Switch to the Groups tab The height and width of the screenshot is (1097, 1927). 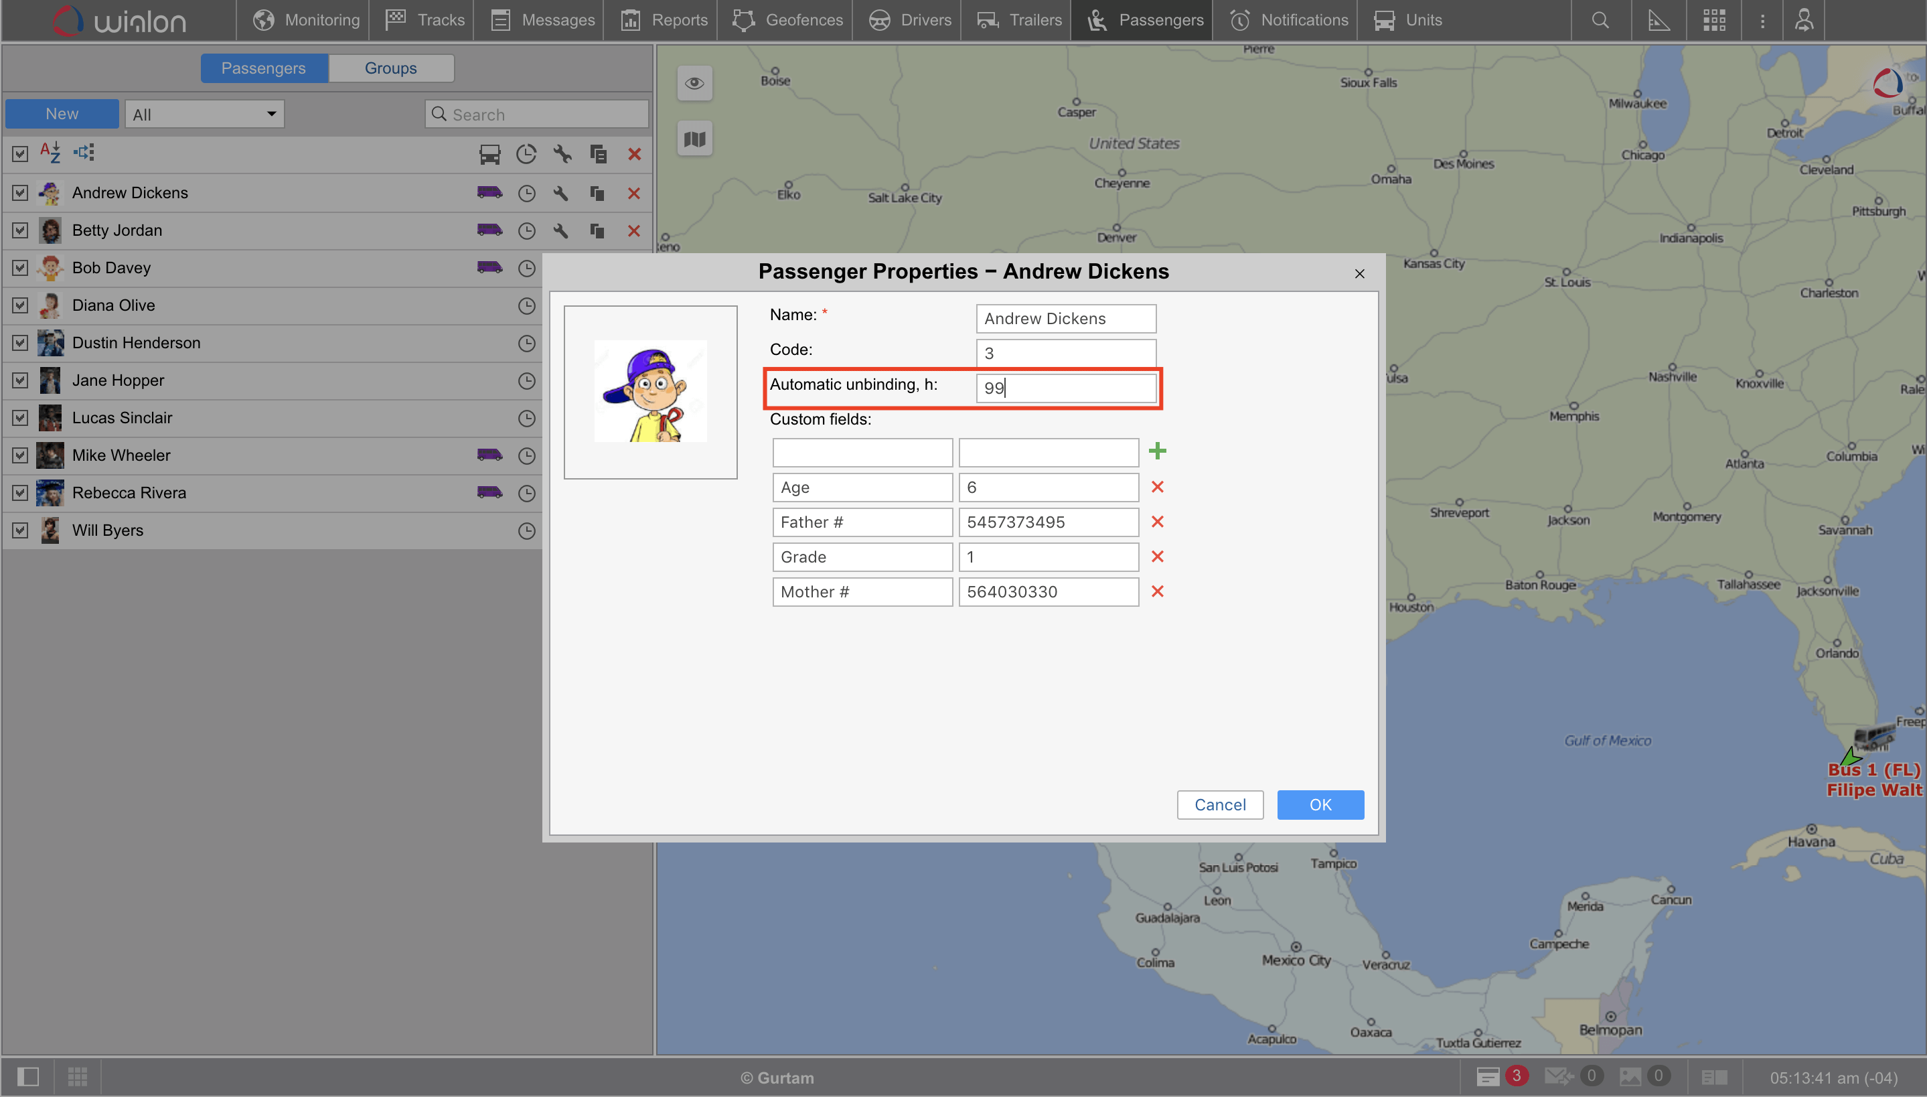(x=390, y=68)
